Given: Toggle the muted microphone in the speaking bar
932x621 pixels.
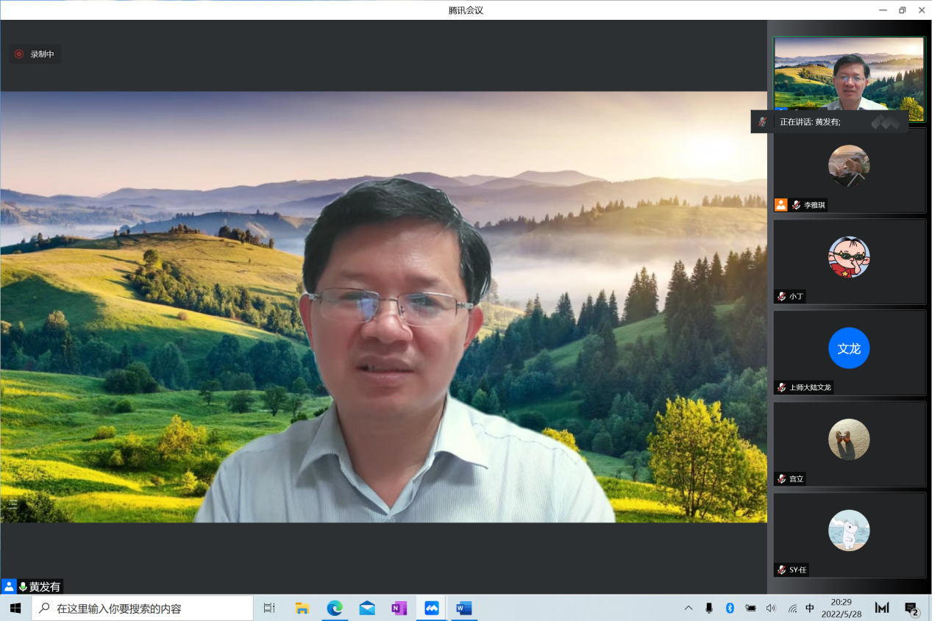Looking at the screenshot, I should [x=763, y=122].
